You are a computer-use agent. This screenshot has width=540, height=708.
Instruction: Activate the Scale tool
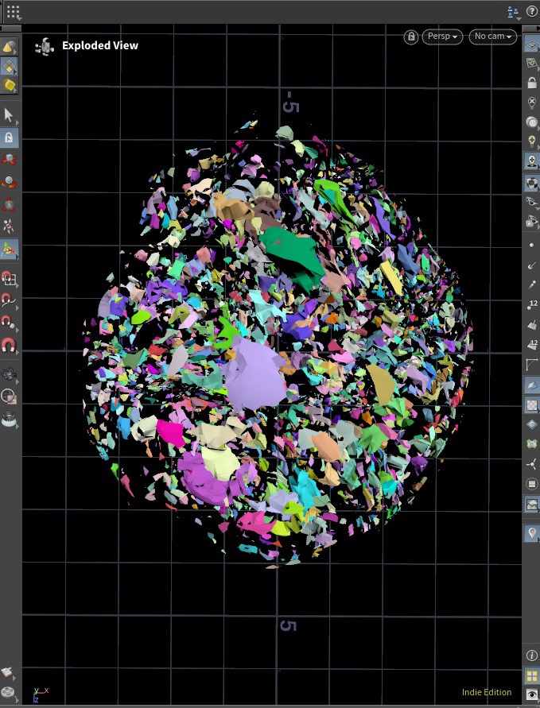pos(9,203)
